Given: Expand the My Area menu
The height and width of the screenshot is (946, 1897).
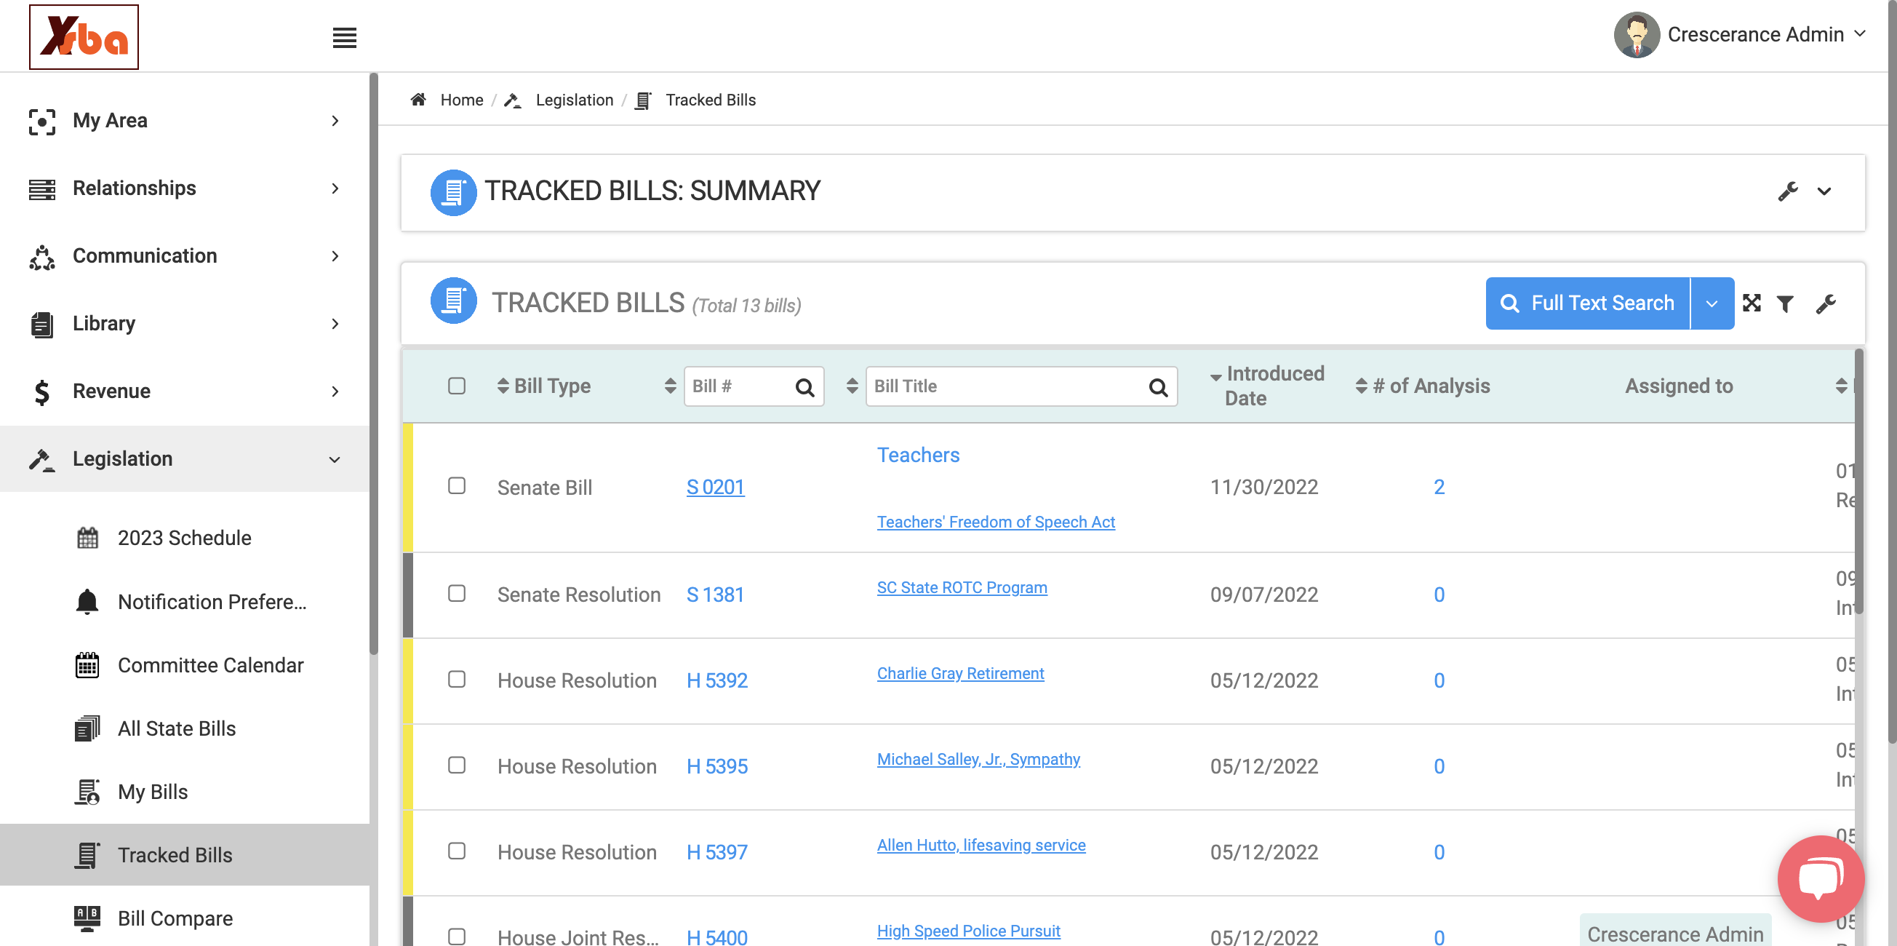Looking at the screenshot, I should tap(185, 120).
